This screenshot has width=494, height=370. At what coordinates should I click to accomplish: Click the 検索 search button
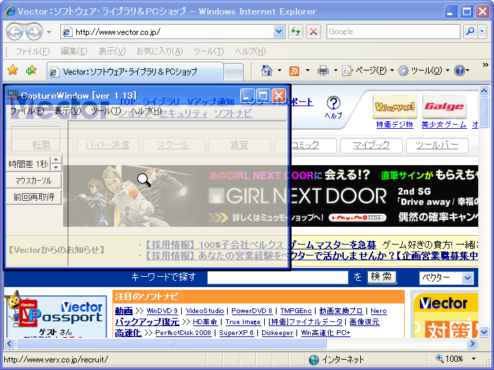coord(381,277)
